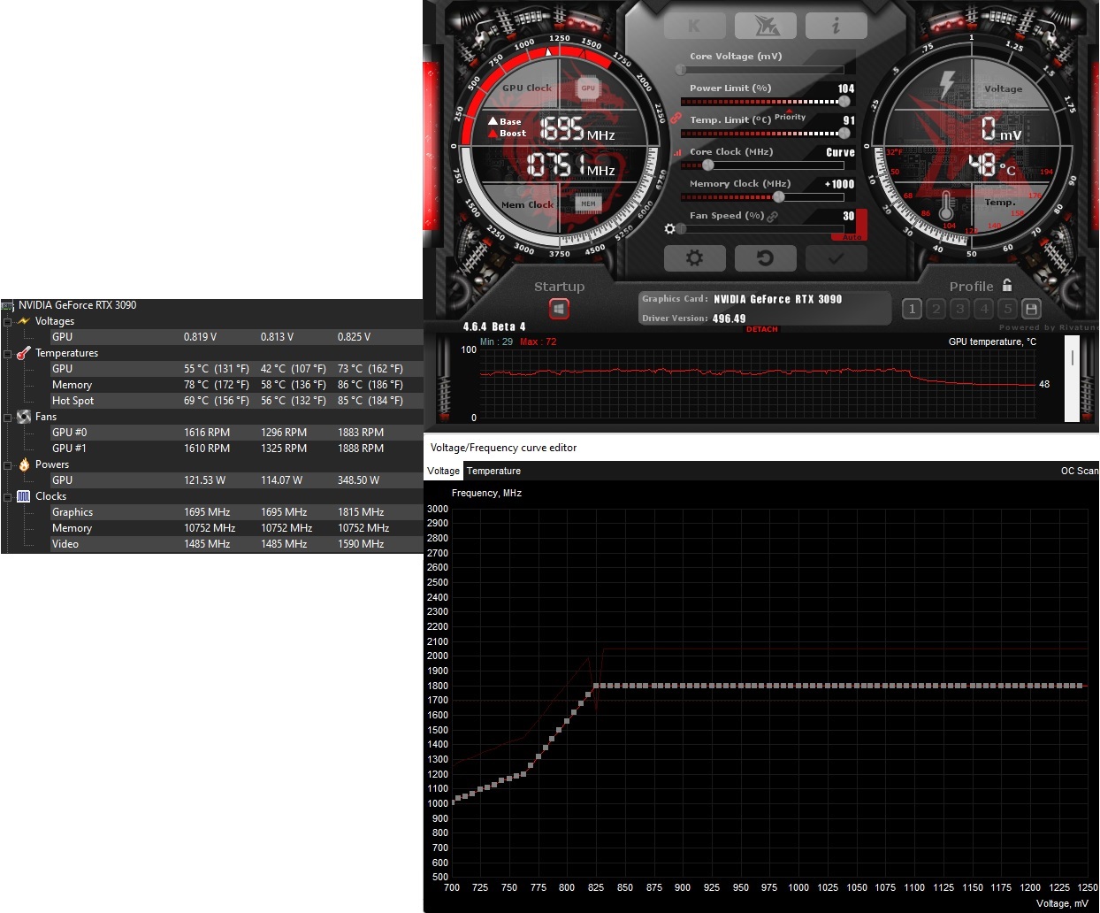Open the OC Scanner plane-logo button
The height and width of the screenshot is (913, 1100).
coord(765,26)
